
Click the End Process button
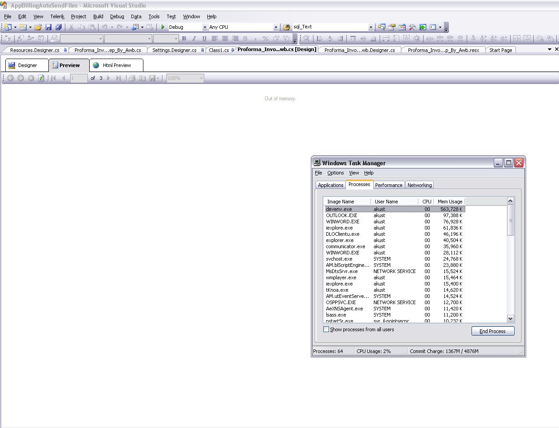point(492,331)
